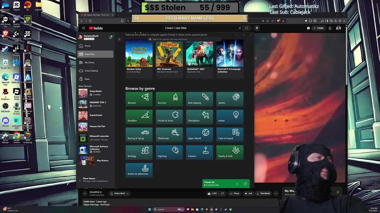
Task: Open the Action & adventure genre tile
Action: [x=139, y=170]
